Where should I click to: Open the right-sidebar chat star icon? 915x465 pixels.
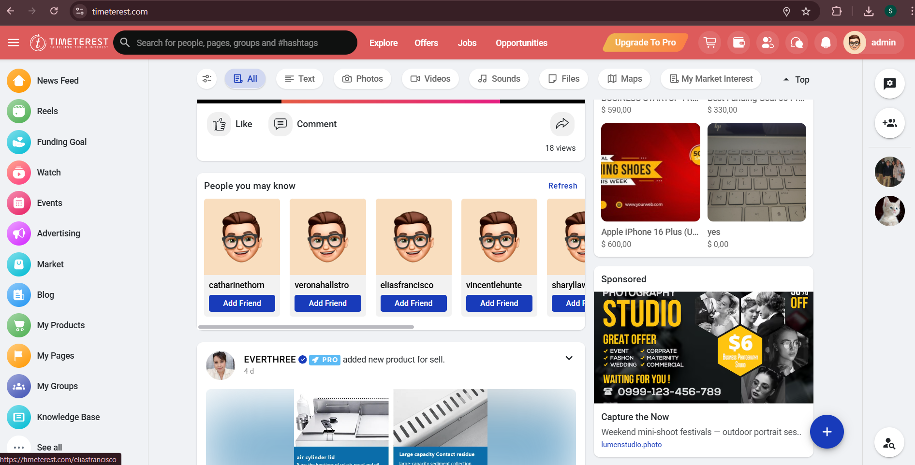(890, 84)
